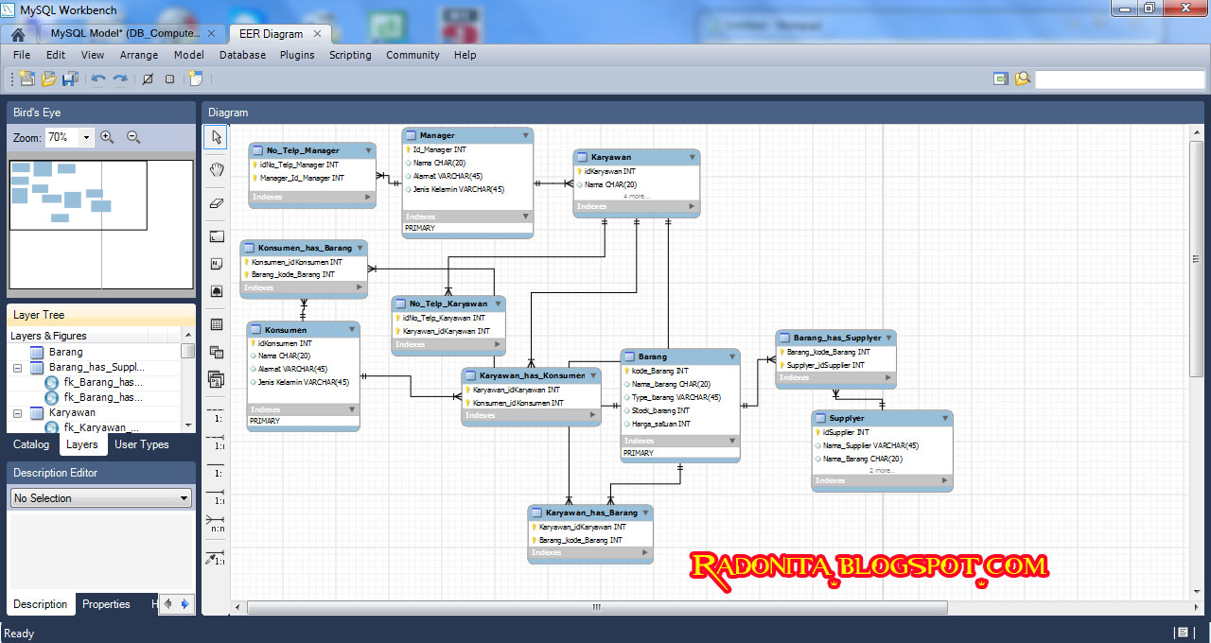Viewport: 1211px width, 643px height.
Task: Toggle the grid display icon
Action: tap(148, 79)
